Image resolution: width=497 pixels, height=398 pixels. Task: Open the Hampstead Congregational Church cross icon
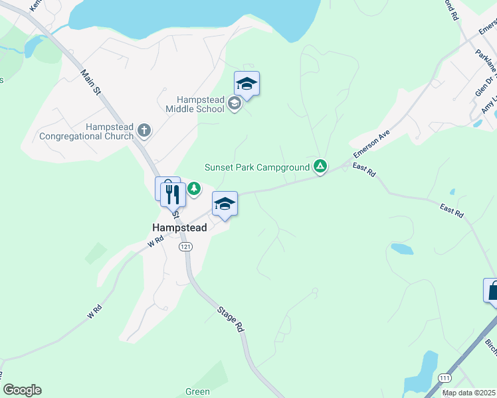point(144,131)
